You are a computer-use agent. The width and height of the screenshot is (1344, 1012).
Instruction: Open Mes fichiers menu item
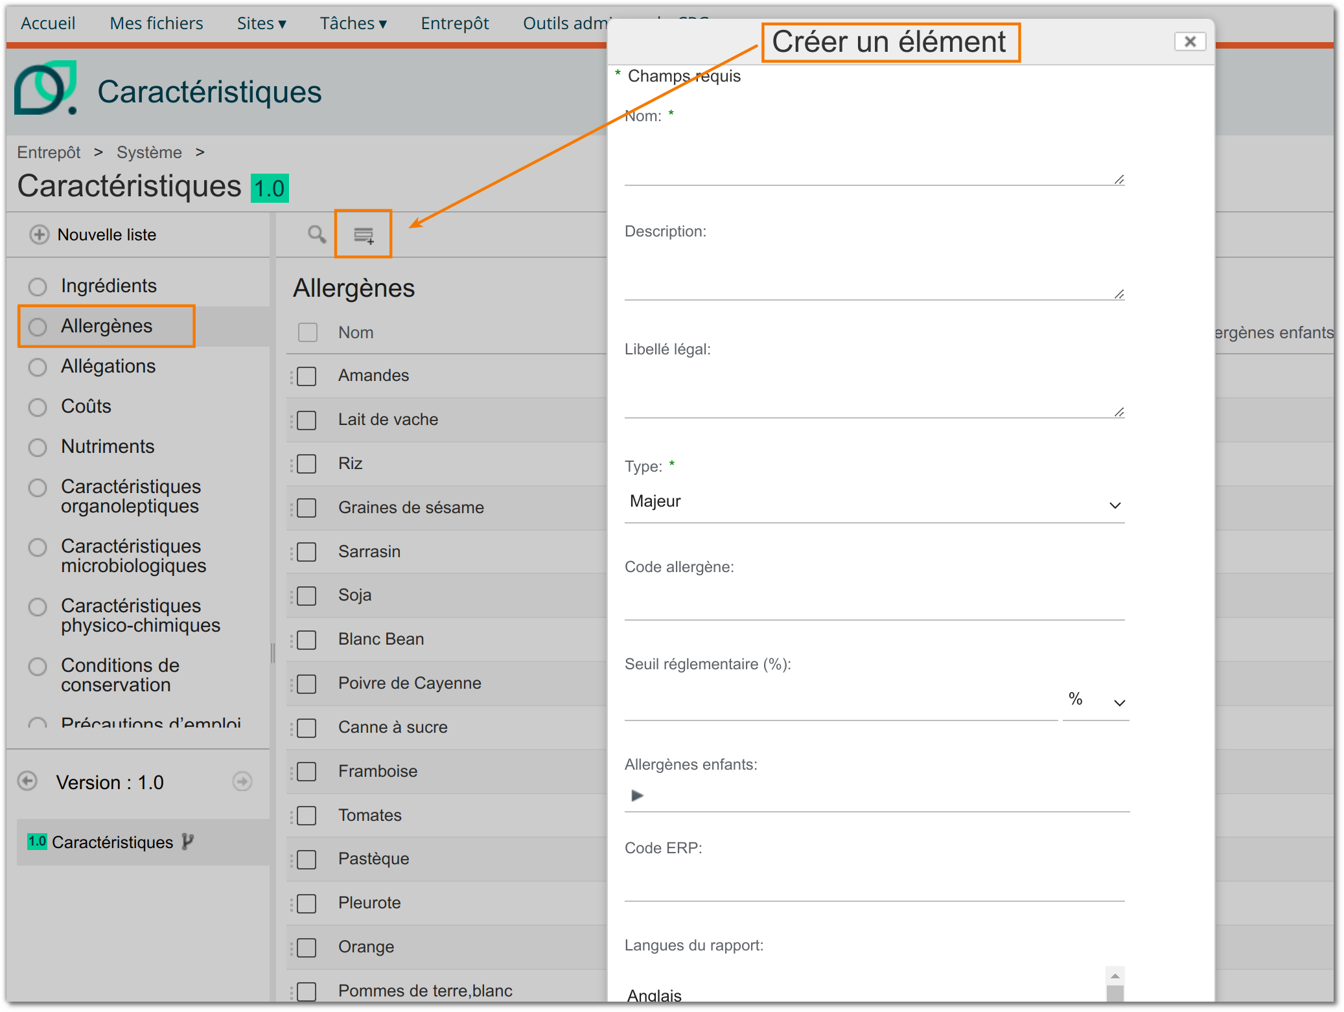click(x=156, y=23)
